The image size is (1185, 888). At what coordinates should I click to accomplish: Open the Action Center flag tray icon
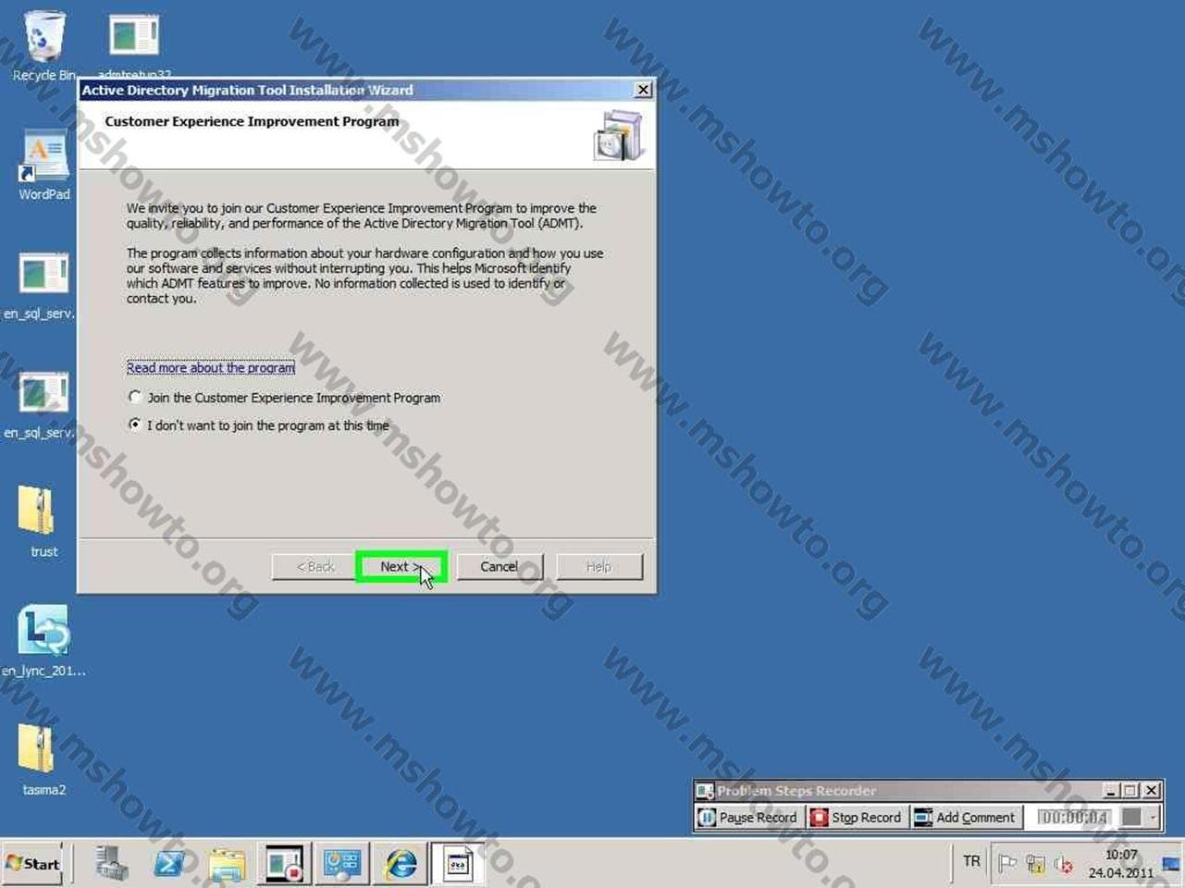(x=1007, y=865)
